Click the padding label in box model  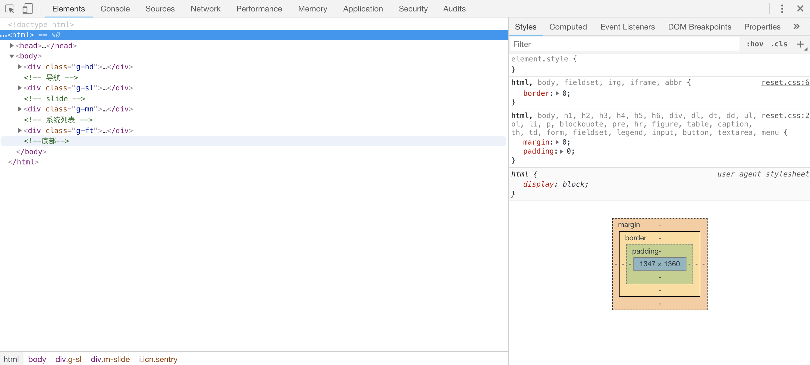click(x=645, y=251)
